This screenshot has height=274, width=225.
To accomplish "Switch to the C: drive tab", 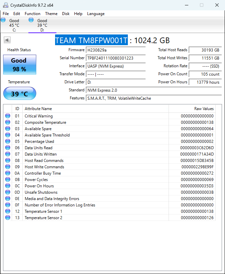I will click(x=14, y=25).
